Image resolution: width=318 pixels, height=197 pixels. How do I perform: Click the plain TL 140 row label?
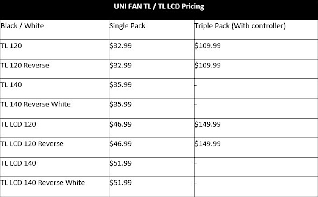pyautogui.click(x=11, y=85)
